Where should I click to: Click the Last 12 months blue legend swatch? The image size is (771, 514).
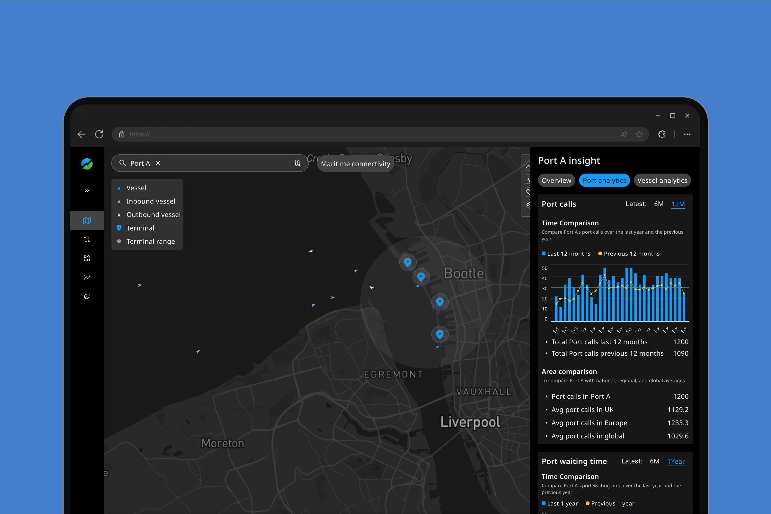coord(544,254)
